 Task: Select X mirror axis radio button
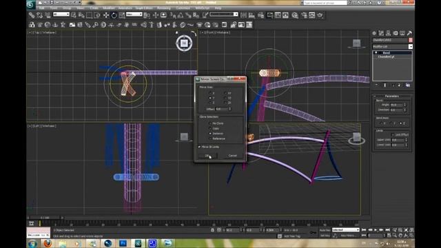[x=209, y=93]
